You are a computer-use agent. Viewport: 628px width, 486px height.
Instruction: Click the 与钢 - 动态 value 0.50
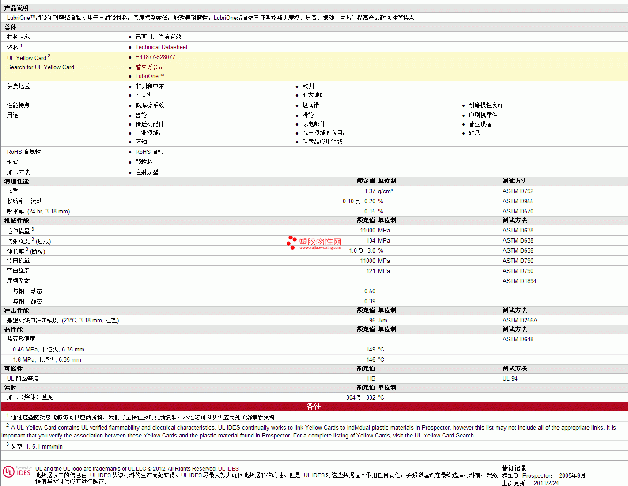tap(370, 291)
